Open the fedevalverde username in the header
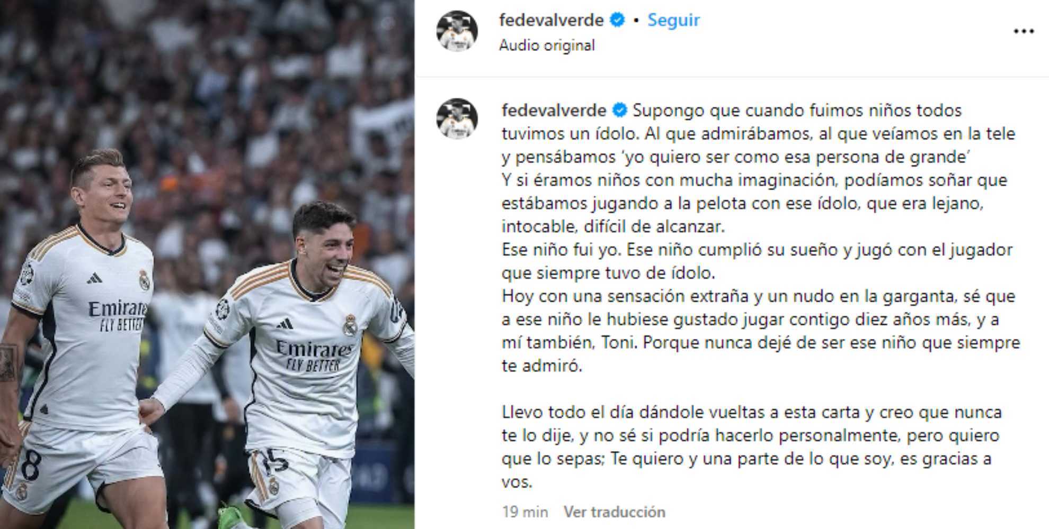The image size is (1049, 529). coord(552,20)
